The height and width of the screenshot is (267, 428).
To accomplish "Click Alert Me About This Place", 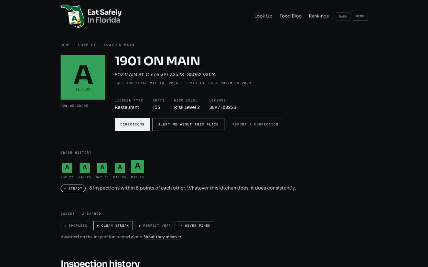I will [x=188, y=124].
